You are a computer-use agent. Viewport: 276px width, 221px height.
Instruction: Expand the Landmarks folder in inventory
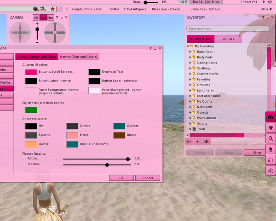[x=190, y=91]
